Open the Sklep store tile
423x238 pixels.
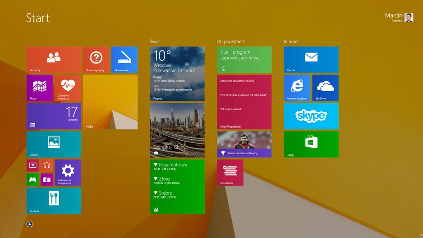pos(311,144)
